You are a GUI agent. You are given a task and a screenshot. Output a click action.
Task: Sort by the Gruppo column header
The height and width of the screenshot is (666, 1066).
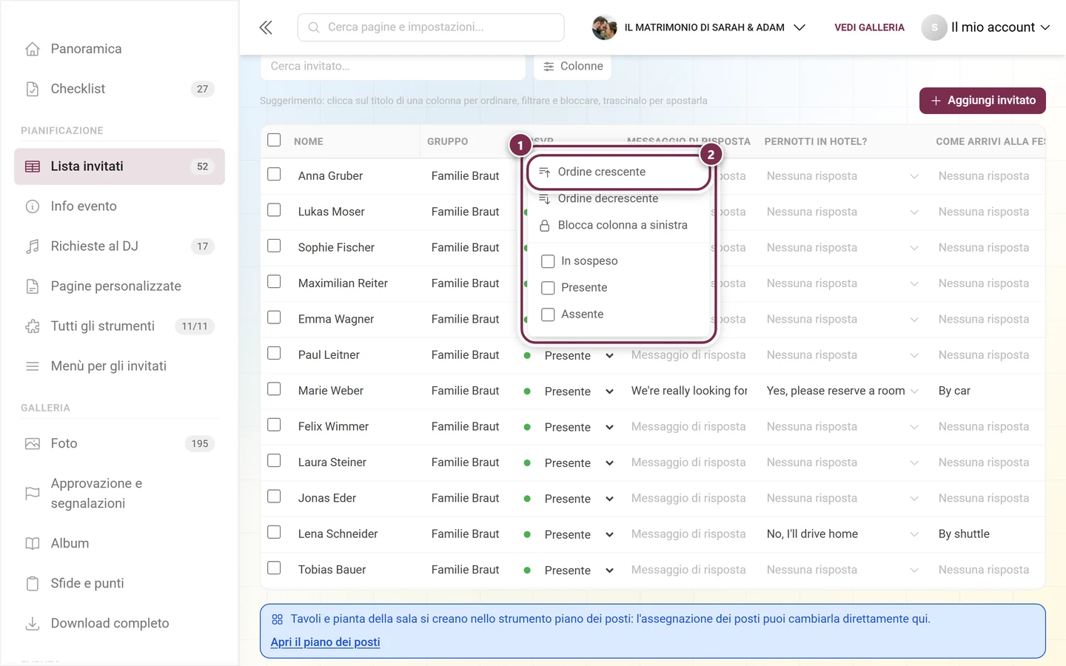click(447, 141)
